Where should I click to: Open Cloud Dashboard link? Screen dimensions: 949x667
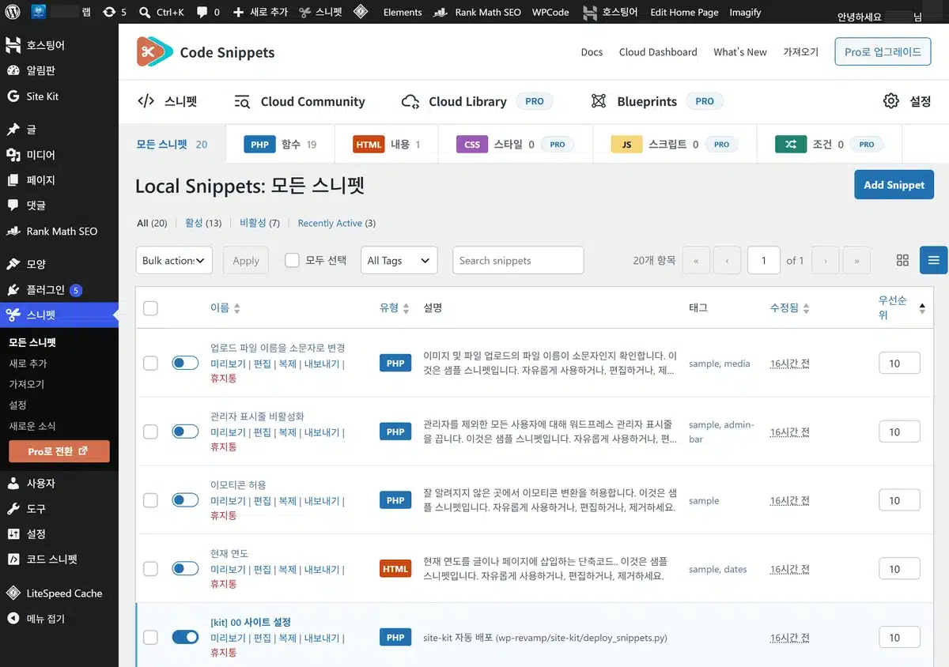(x=658, y=52)
